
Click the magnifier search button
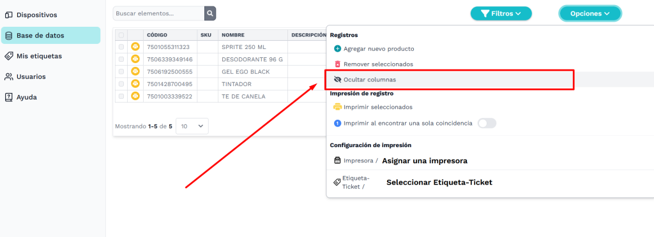[210, 13]
